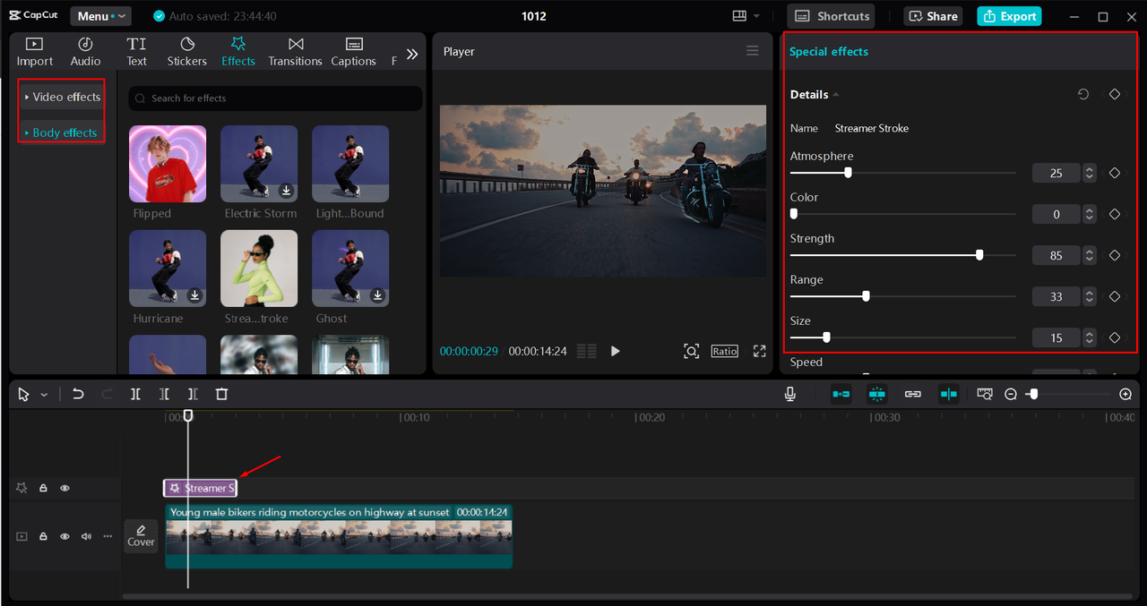The height and width of the screenshot is (606, 1147).
Task: Toggle clip linkage
Action: [913, 394]
